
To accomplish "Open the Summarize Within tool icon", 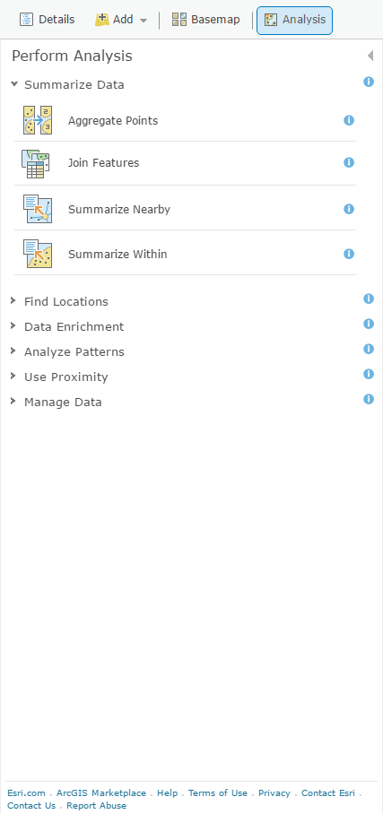I will (38, 254).
